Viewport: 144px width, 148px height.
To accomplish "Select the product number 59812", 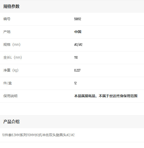I will [x=78, y=19].
